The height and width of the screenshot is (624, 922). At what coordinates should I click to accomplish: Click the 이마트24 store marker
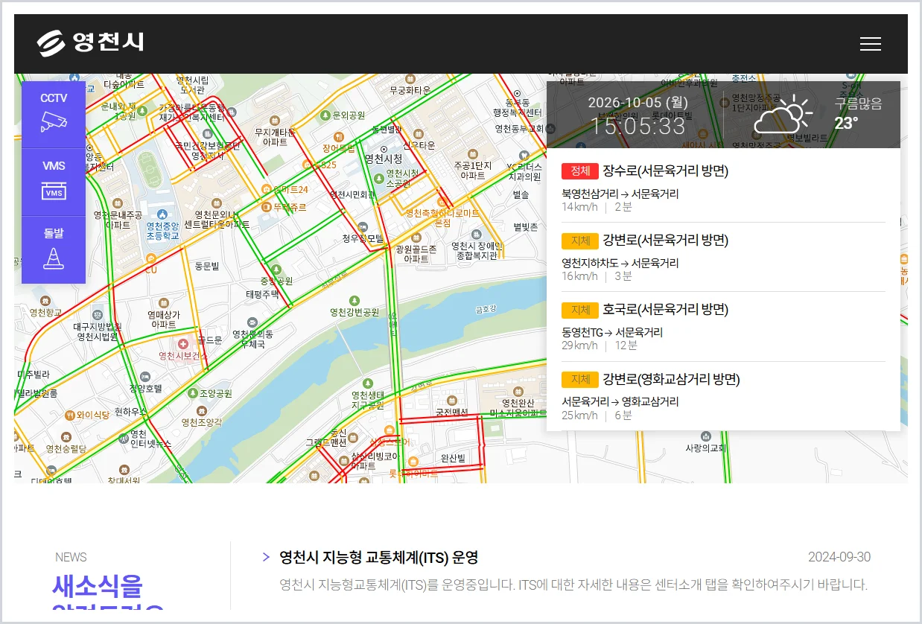(266, 189)
